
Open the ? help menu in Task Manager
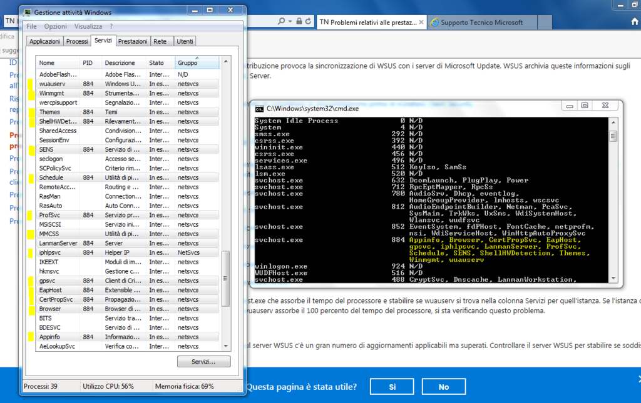point(111,26)
